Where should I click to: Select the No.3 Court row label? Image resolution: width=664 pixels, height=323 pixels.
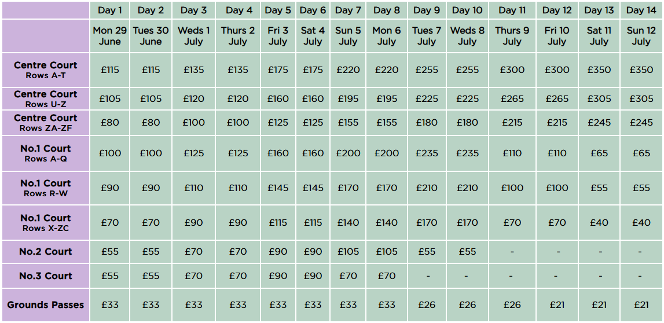coord(46,276)
